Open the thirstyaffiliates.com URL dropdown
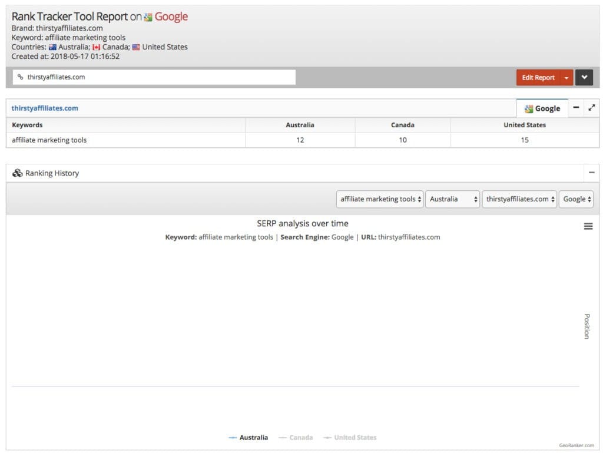This screenshot has width=603, height=456. coord(519,199)
